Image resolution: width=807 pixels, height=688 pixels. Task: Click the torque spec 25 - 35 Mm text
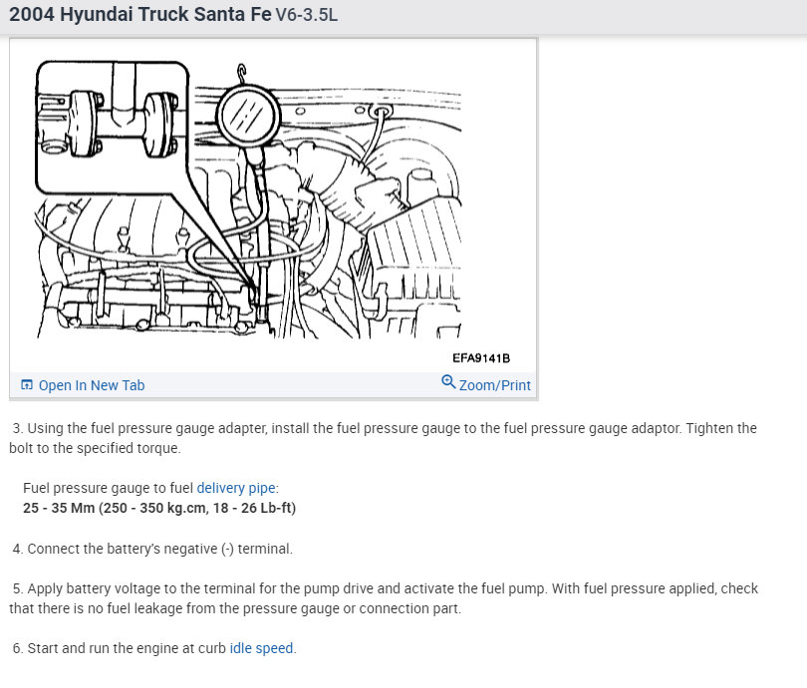(x=159, y=508)
